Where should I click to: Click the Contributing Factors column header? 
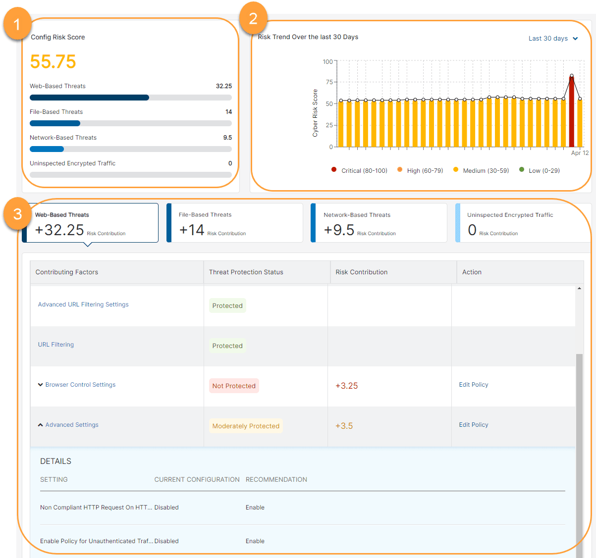(x=67, y=272)
